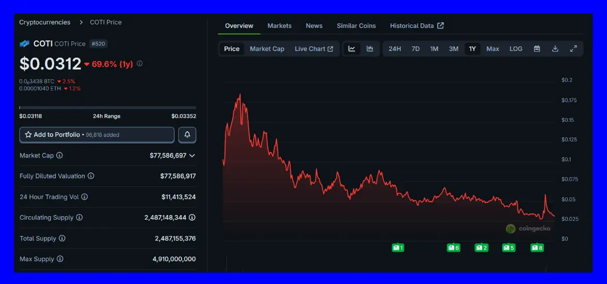Select the line chart view icon
The image size is (607, 284).
[352, 49]
